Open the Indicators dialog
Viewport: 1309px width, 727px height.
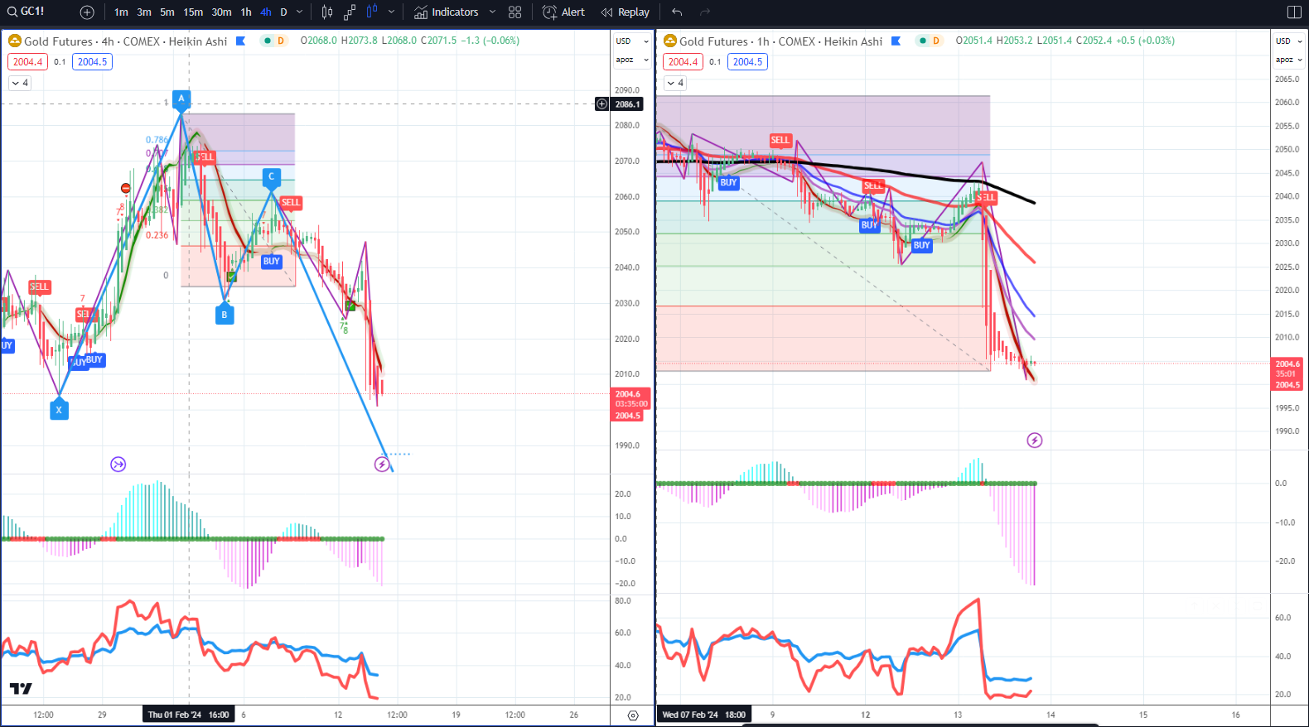447,12
